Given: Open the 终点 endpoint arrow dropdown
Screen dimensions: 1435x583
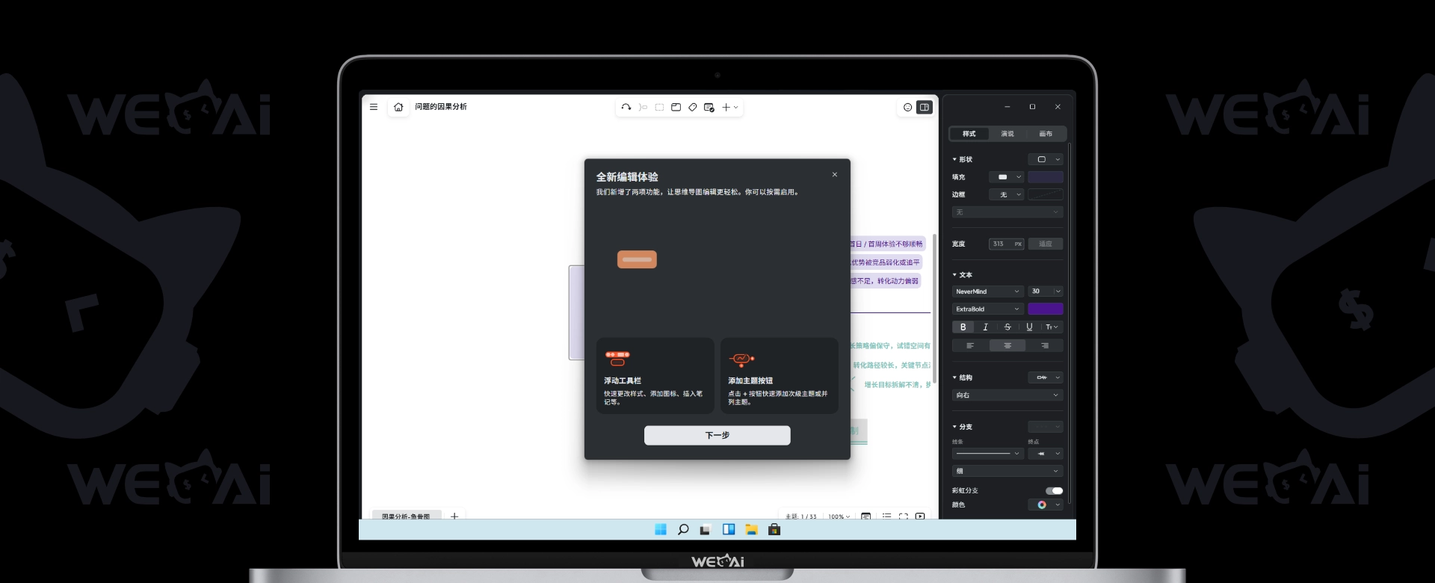Looking at the screenshot, I should pos(1046,454).
